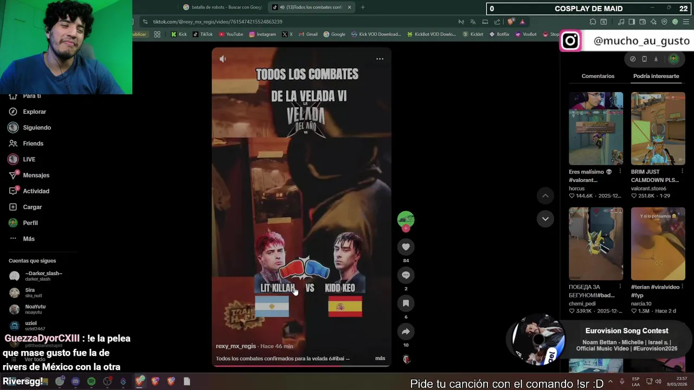Open the NoaYutu followed account

point(27,309)
